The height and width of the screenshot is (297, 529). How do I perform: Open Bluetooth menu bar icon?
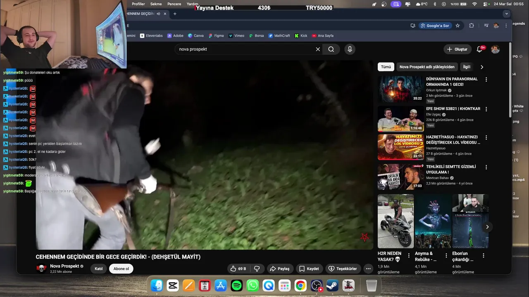click(x=435, y=4)
